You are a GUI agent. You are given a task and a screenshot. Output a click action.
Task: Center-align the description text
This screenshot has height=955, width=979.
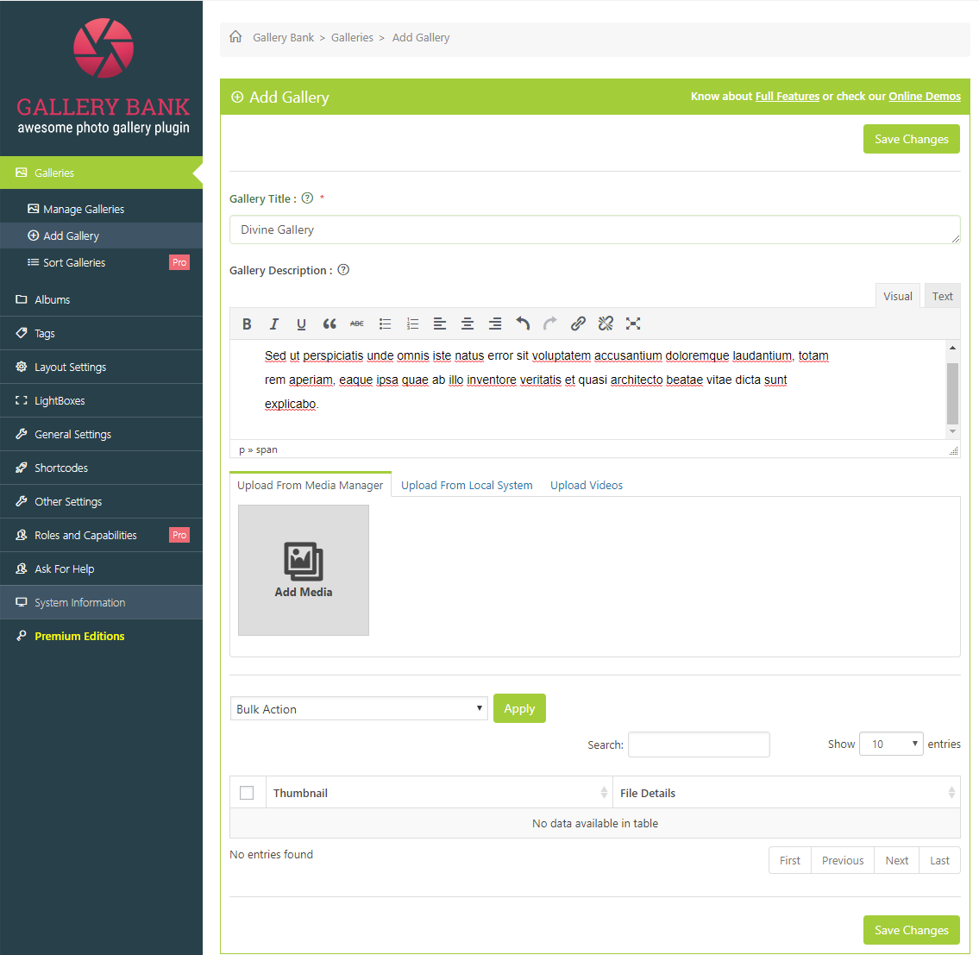pyautogui.click(x=467, y=324)
